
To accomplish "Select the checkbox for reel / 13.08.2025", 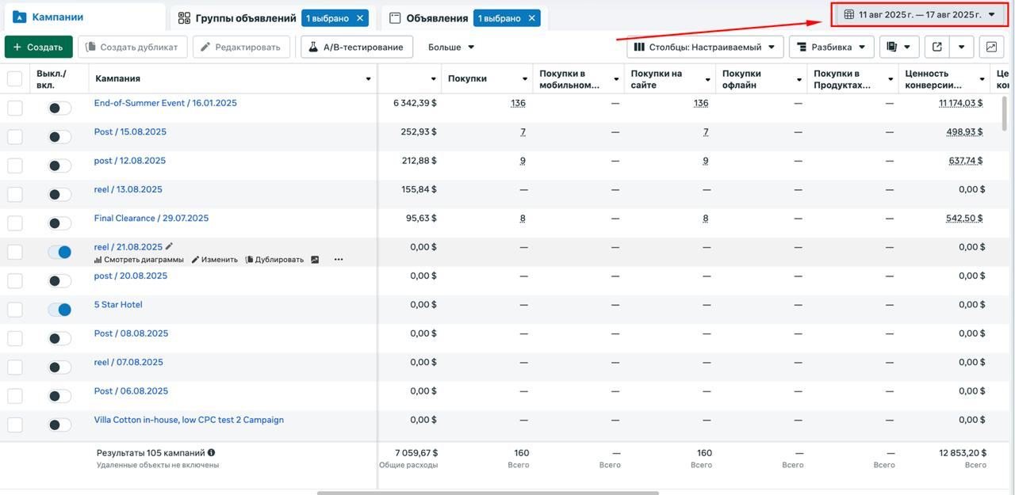I will (x=15, y=194).
